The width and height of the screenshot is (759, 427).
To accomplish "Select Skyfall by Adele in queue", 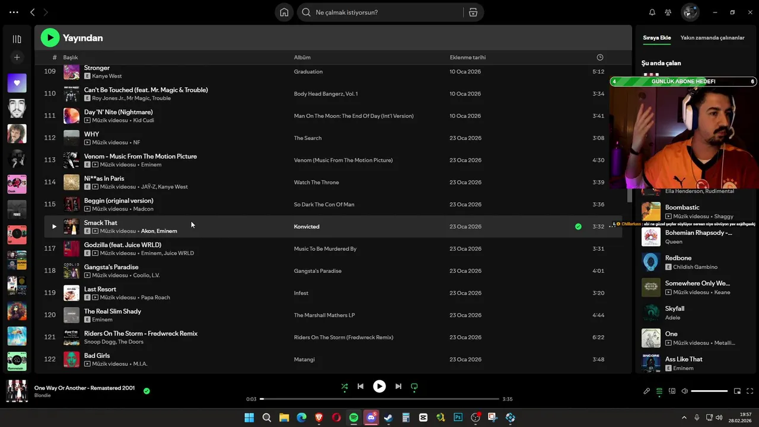I will (675, 308).
